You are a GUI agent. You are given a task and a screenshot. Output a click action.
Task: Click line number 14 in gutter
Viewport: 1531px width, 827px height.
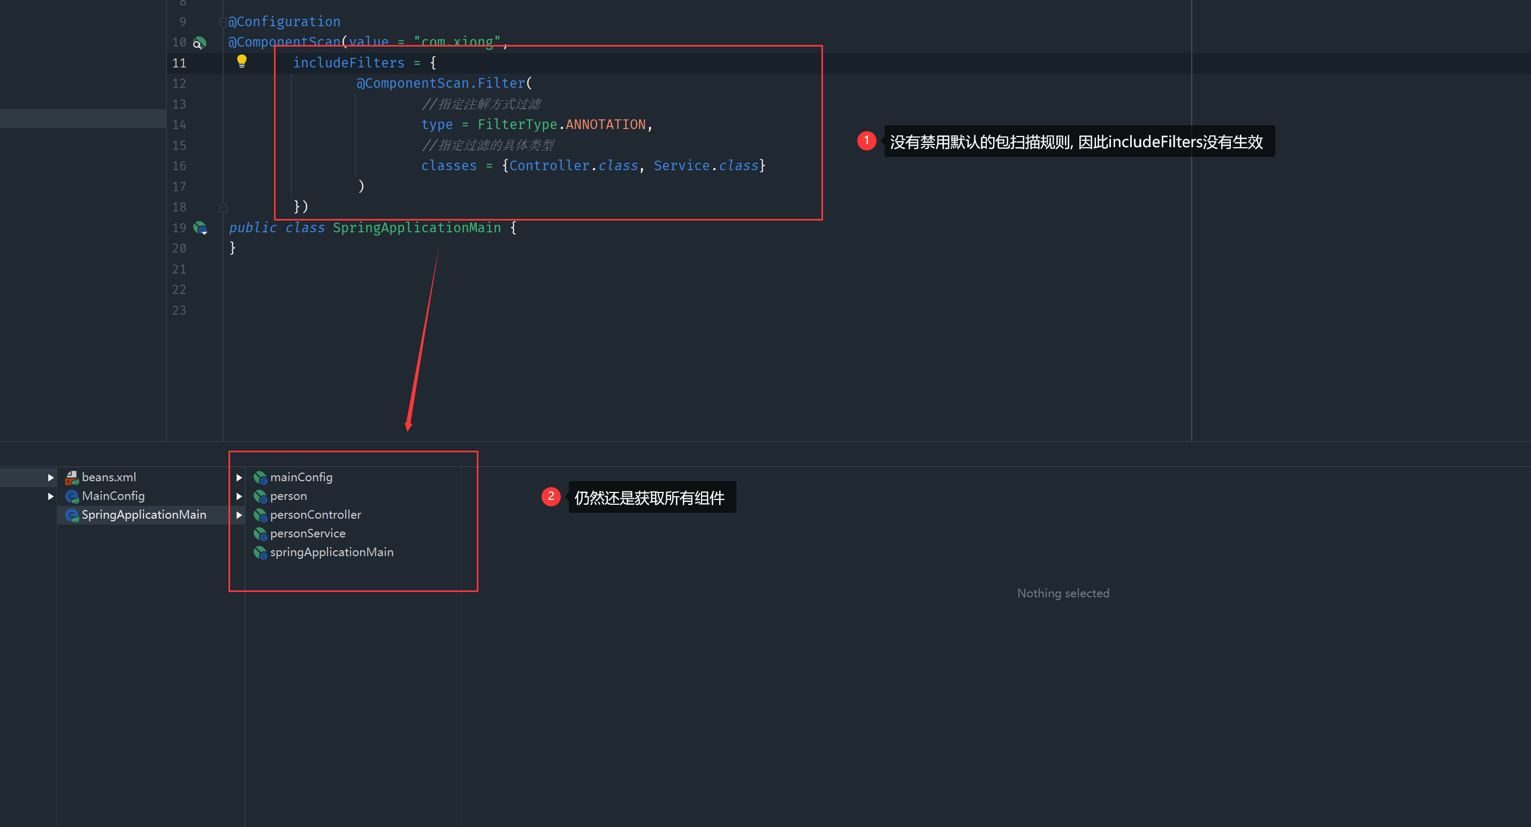coord(179,125)
